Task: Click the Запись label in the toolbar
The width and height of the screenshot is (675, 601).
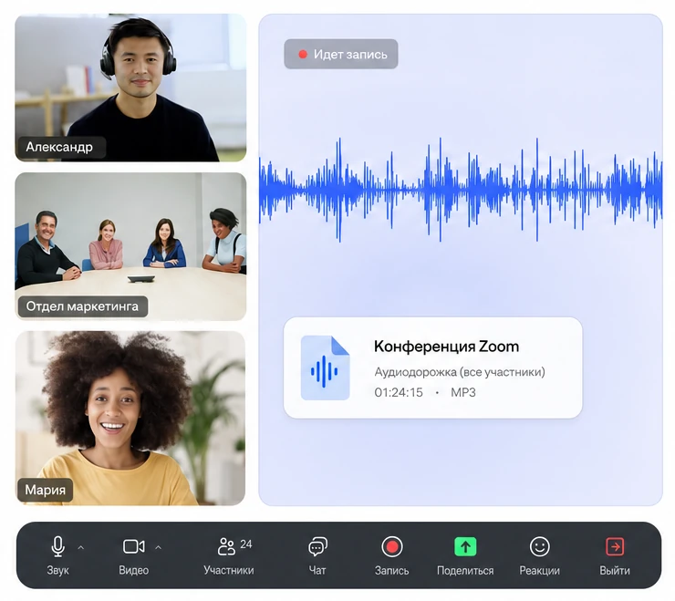Action: tap(391, 571)
